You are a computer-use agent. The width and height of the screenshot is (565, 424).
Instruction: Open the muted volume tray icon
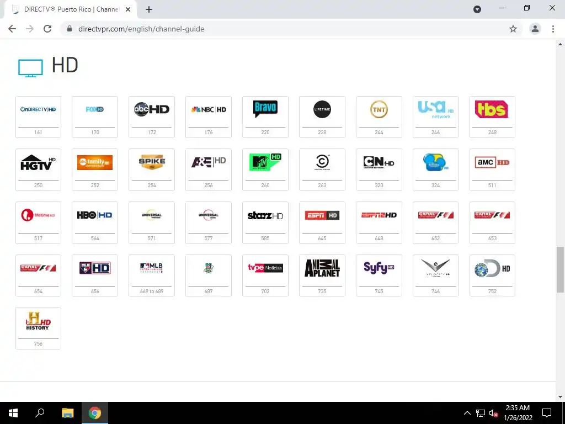(x=493, y=413)
